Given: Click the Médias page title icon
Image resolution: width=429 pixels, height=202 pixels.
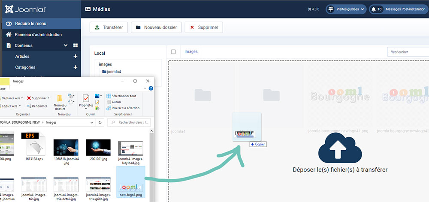Looking at the screenshot, I should [88, 9].
